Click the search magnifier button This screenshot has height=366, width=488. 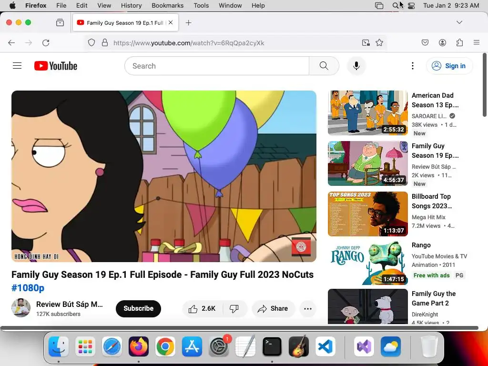coord(324,66)
